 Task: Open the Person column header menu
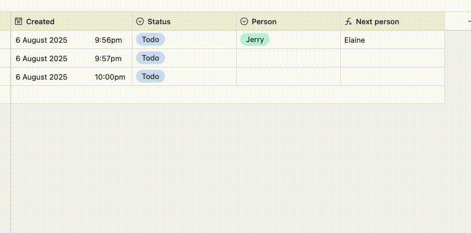(264, 21)
